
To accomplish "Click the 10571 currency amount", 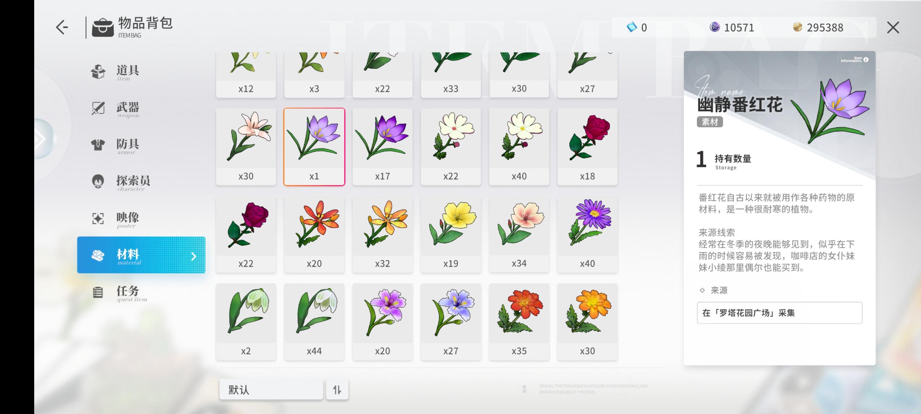I will tap(739, 28).
